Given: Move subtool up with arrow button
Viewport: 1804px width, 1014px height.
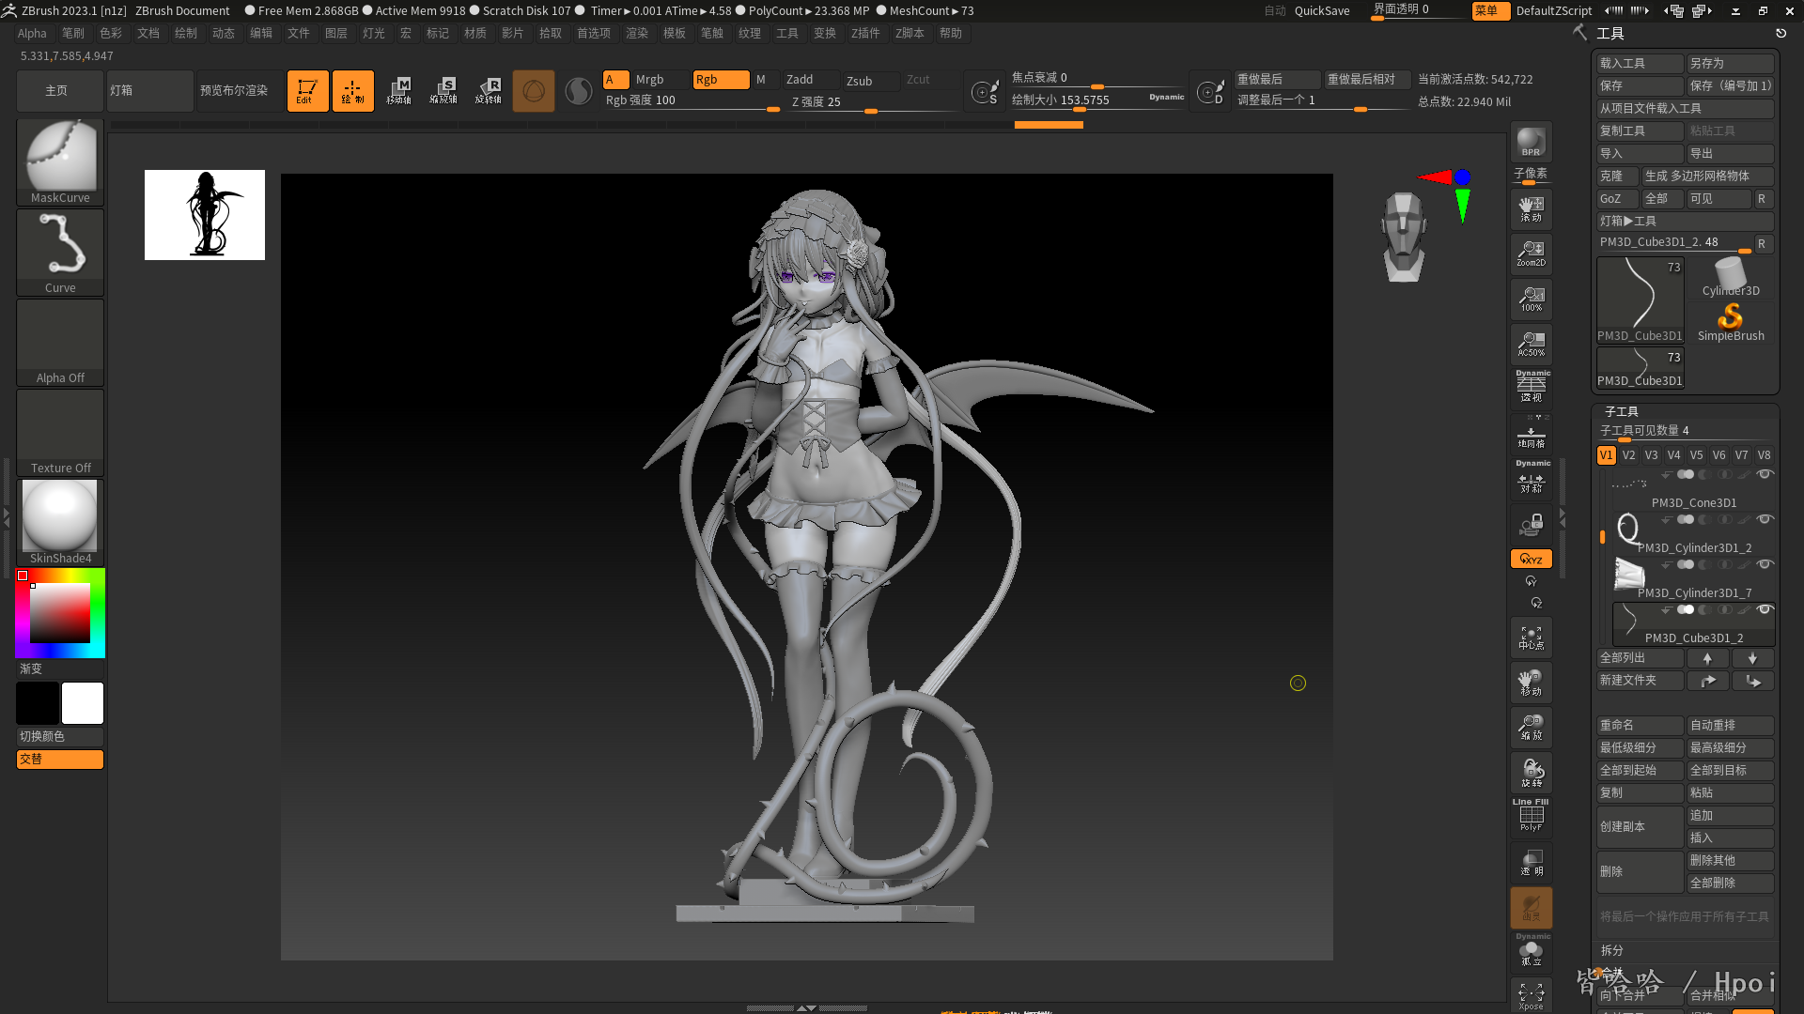Looking at the screenshot, I should tap(1707, 658).
